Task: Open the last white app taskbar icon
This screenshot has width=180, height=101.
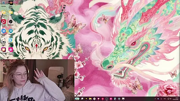Action: pos(123,99)
